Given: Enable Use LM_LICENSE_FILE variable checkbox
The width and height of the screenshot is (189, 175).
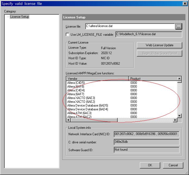Looking at the screenshot, I should (x=68, y=35).
